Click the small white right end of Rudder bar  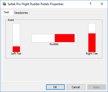click(76, 38)
